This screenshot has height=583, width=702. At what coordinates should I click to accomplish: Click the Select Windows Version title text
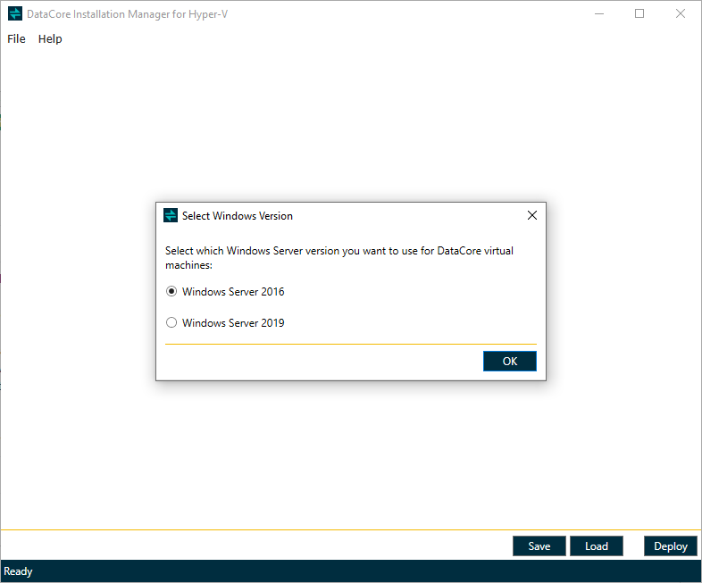pyautogui.click(x=238, y=216)
